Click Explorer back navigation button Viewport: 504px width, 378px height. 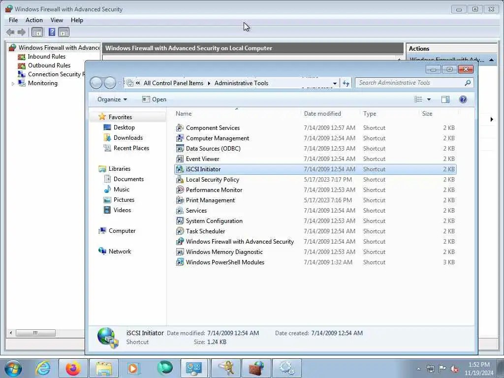point(96,83)
